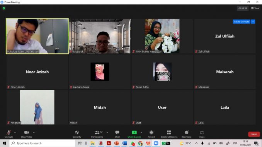Viewport: 262px width, 147px height.
Task: Open the Apps icon
Action: [x=202, y=133]
